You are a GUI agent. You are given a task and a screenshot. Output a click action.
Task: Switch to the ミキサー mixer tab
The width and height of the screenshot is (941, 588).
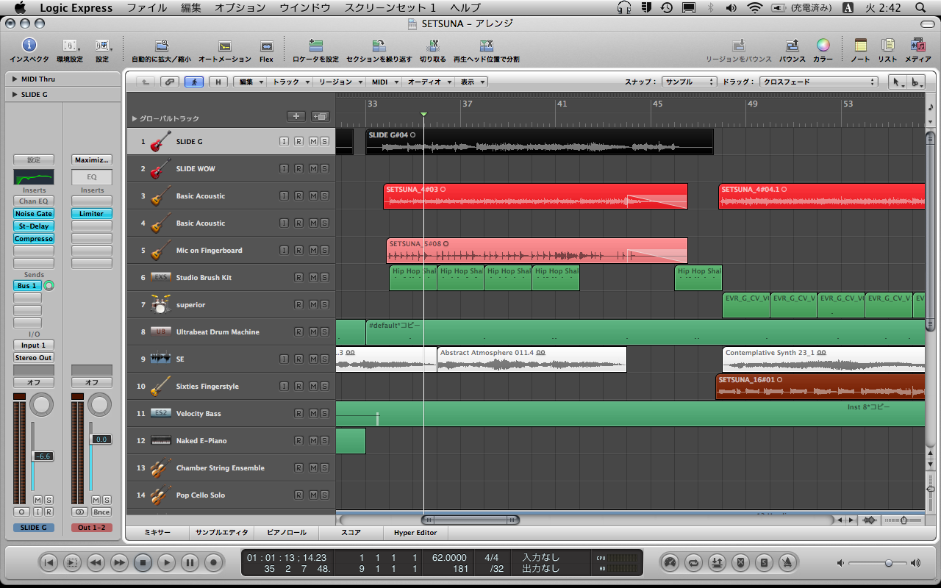pyautogui.click(x=157, y=532)
